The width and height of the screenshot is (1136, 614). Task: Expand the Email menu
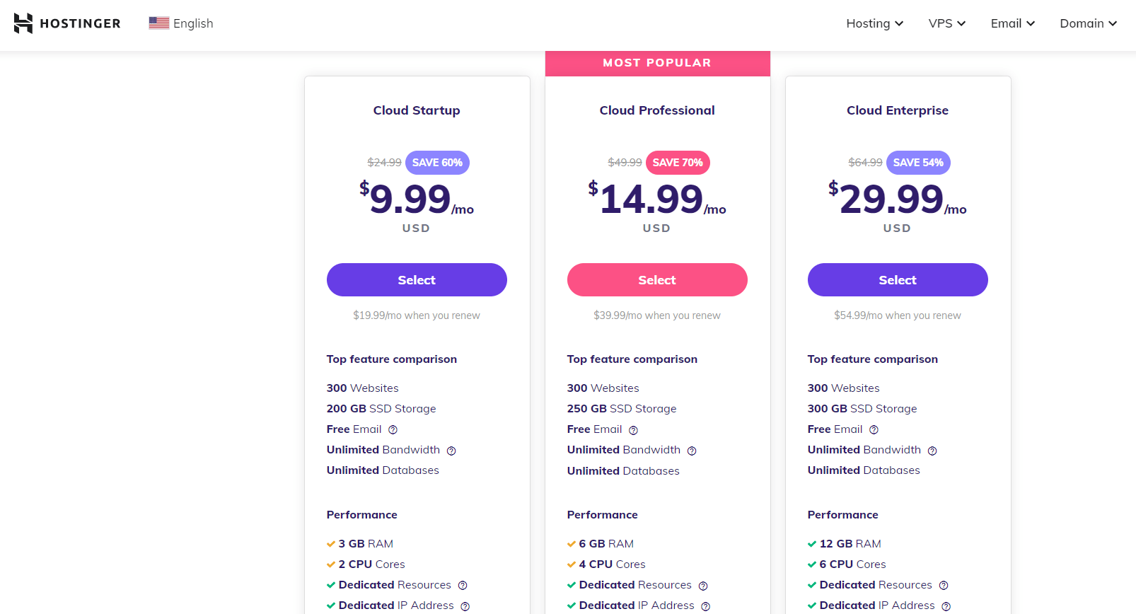coord(1013,23)
